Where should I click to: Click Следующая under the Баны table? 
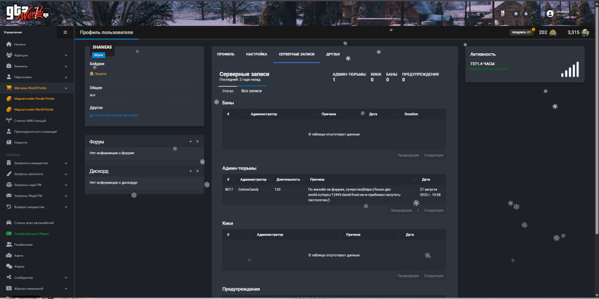434,155
